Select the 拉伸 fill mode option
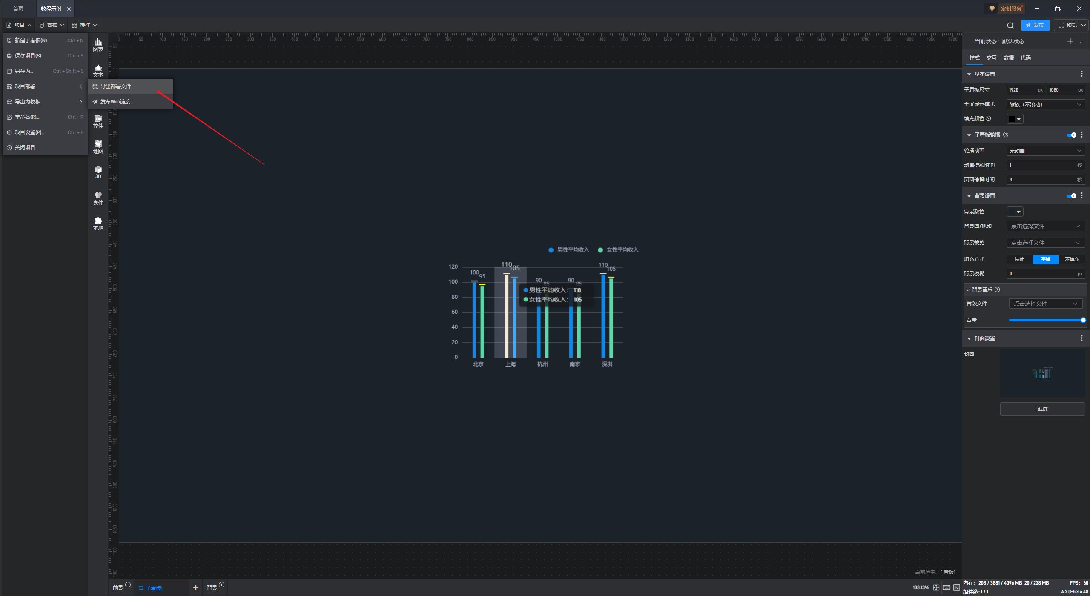The width and height of the screenshot is (1090, 596). [x=1019, y=259]
